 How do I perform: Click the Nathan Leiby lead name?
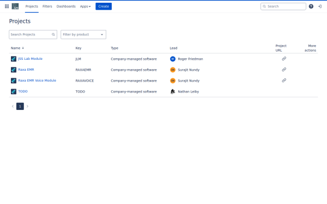(x=189, y=91)
